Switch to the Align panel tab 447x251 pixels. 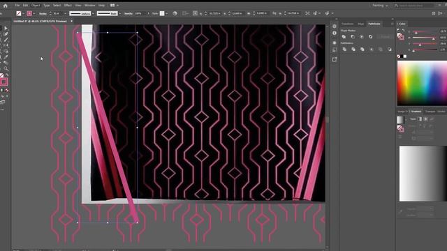point(360,24)
